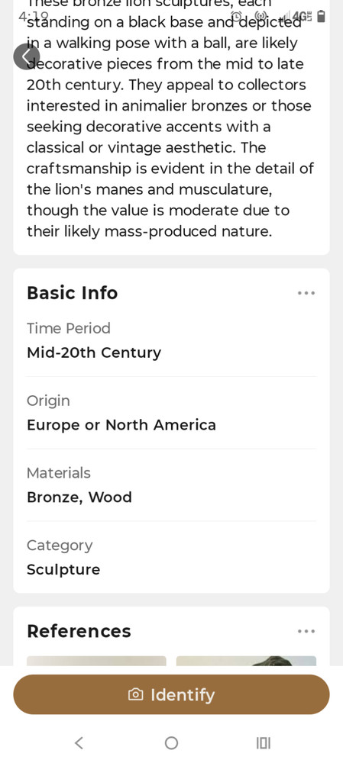Tap the 4G signal status icon
The height and width of the screenshot is (763, 343).
pyautogui.click(x=302, y=17)
